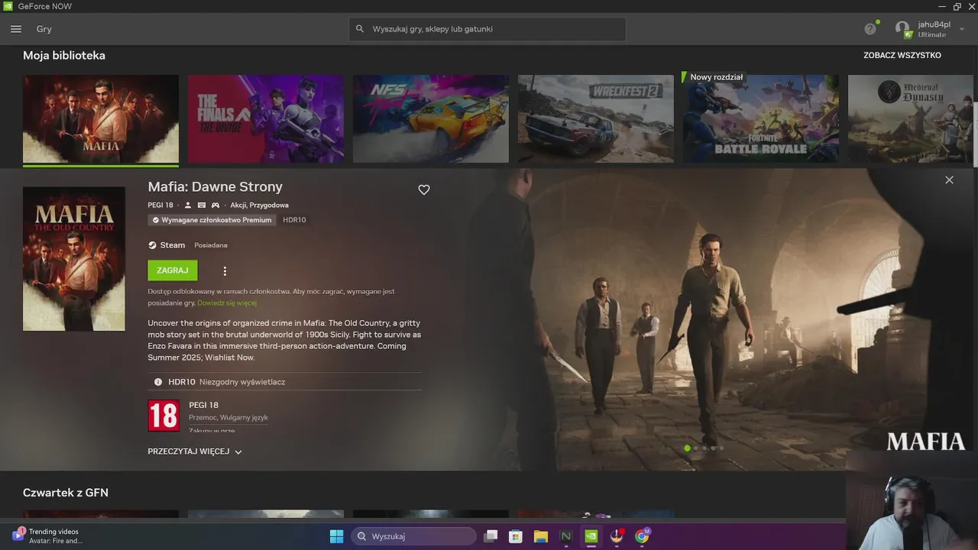Screen dimensions: 978x550
Task: Click the Czwartek z GFN heading
Action: pyautogui.click(x=66, y=493)
